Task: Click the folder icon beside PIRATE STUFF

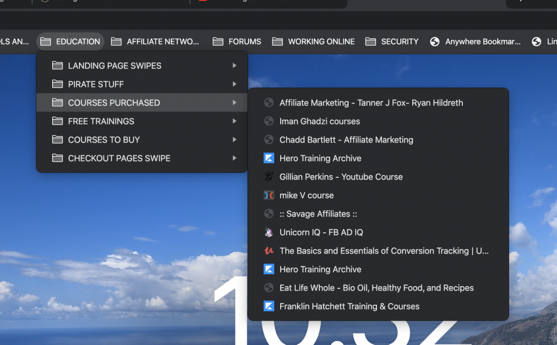Action: [x=57, y=84]
